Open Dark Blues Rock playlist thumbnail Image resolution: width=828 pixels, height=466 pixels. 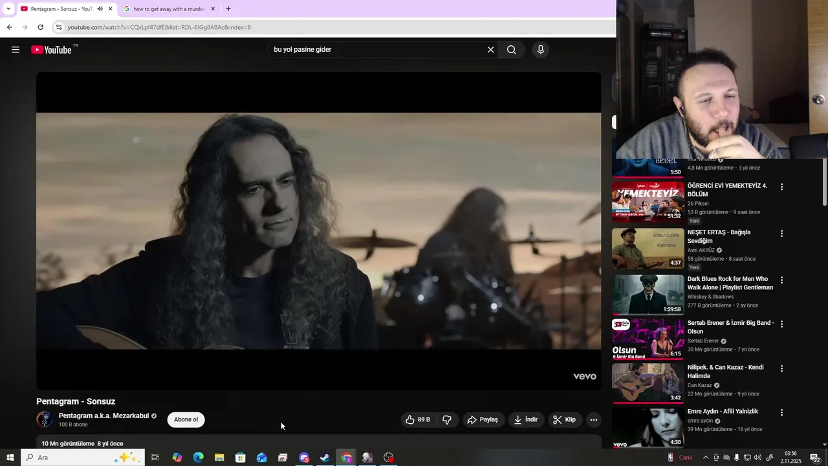(x=648, y=294)
